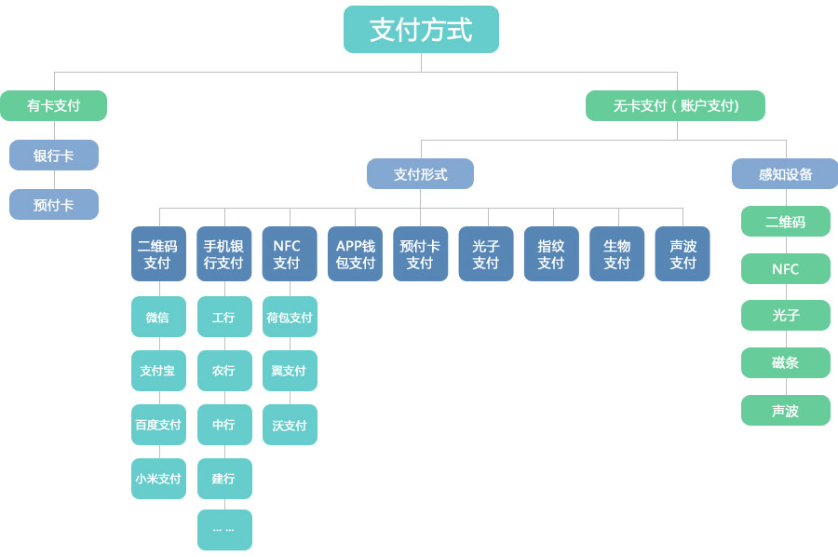This screenshot has height=557, width=838.
Task: Select the 声波支付 box
Action: [683, 254]
